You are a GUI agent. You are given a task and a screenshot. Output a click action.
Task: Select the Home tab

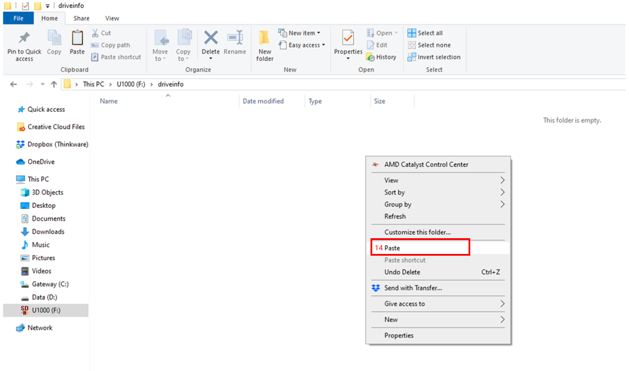click(50, 19)
